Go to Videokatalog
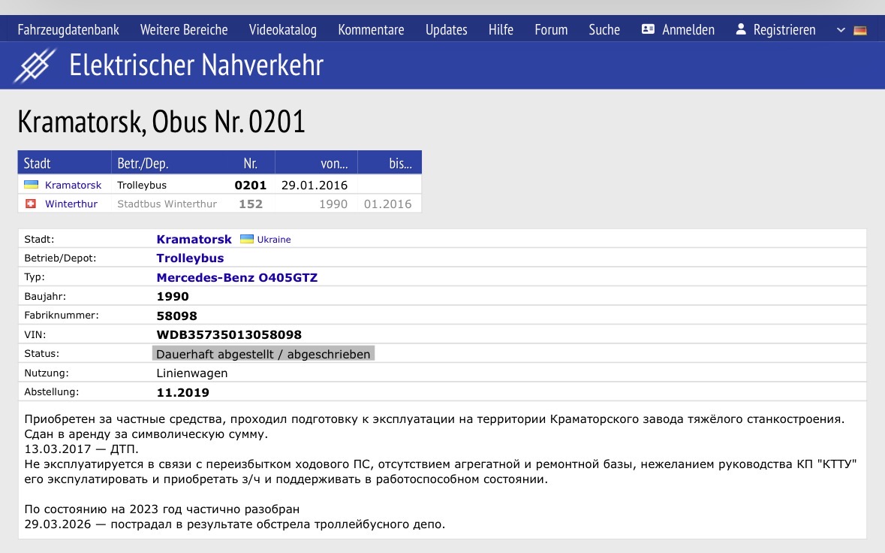The width and height of the screenshot is (885, 553). [x=283, y=29]
